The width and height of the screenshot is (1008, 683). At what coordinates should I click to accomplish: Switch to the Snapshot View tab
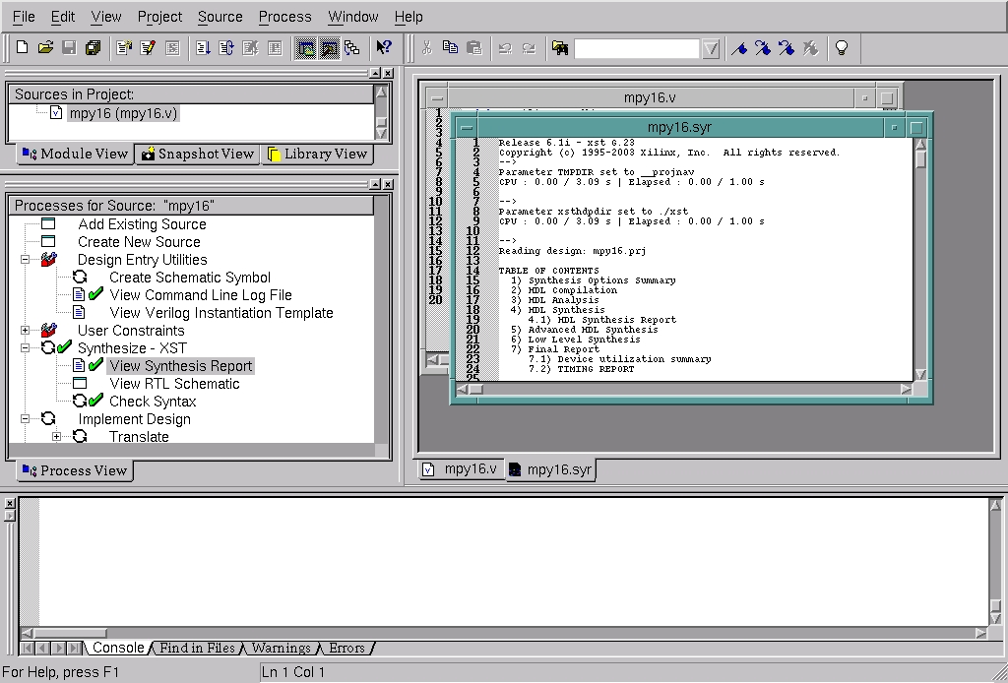coord(197,154)
